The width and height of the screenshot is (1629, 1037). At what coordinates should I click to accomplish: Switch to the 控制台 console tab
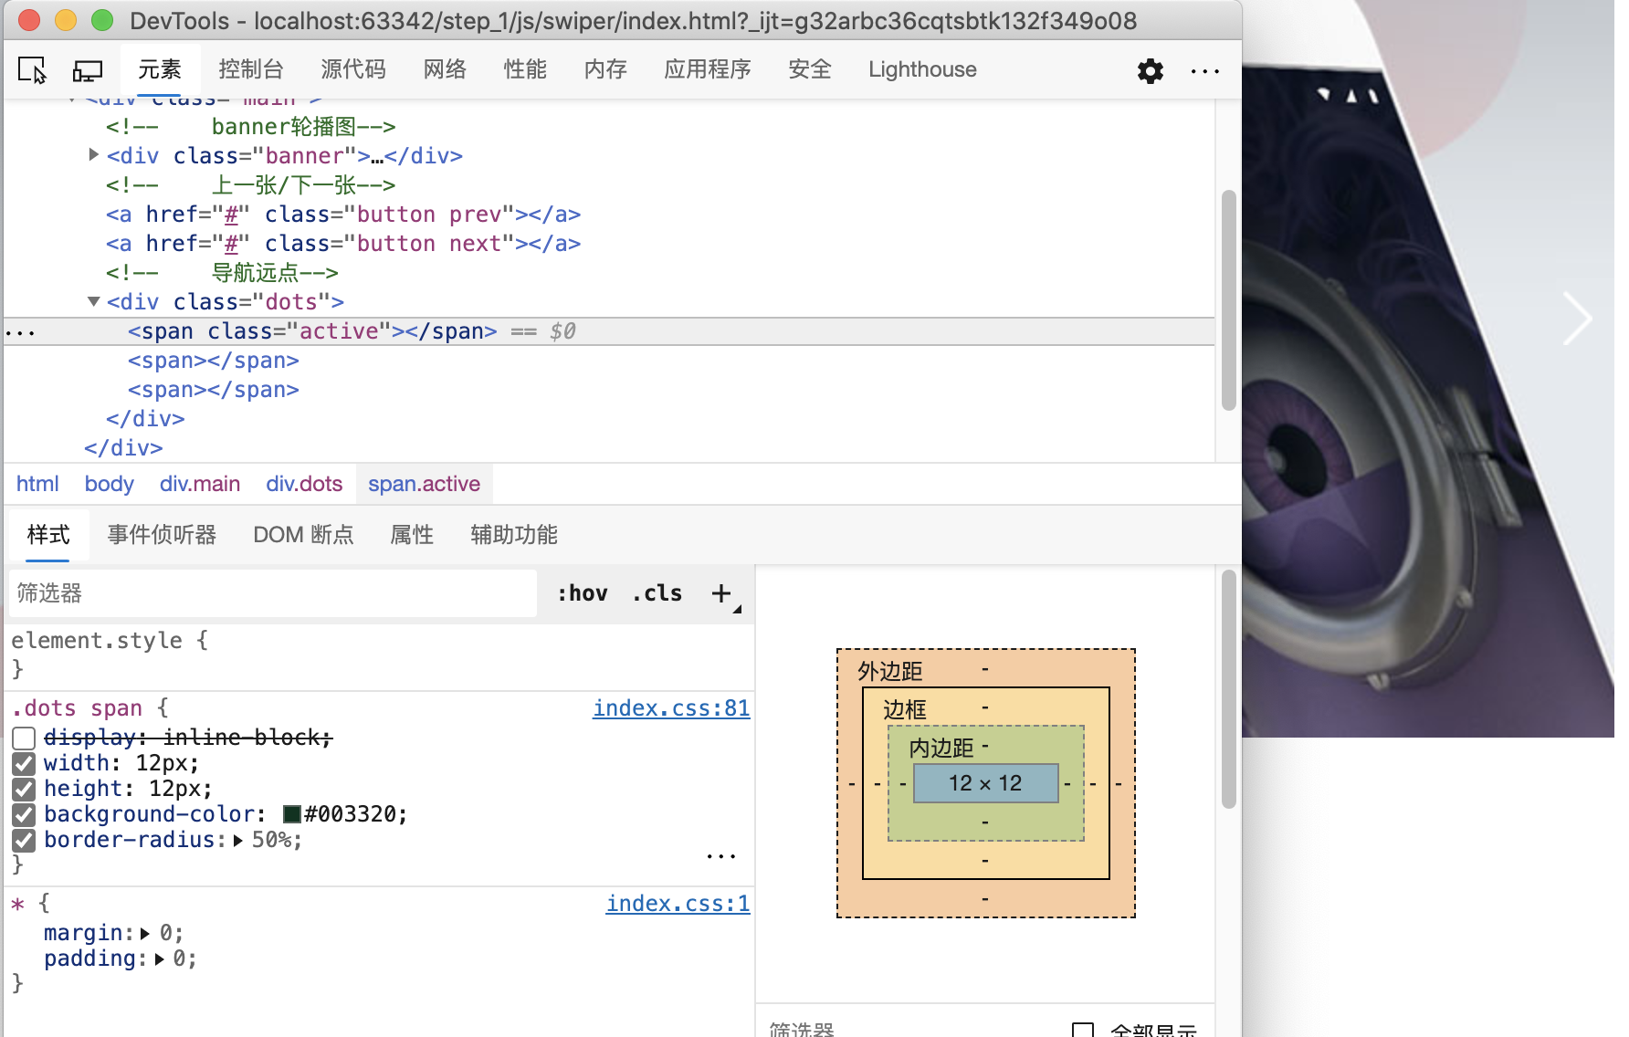tap(251, 69)
